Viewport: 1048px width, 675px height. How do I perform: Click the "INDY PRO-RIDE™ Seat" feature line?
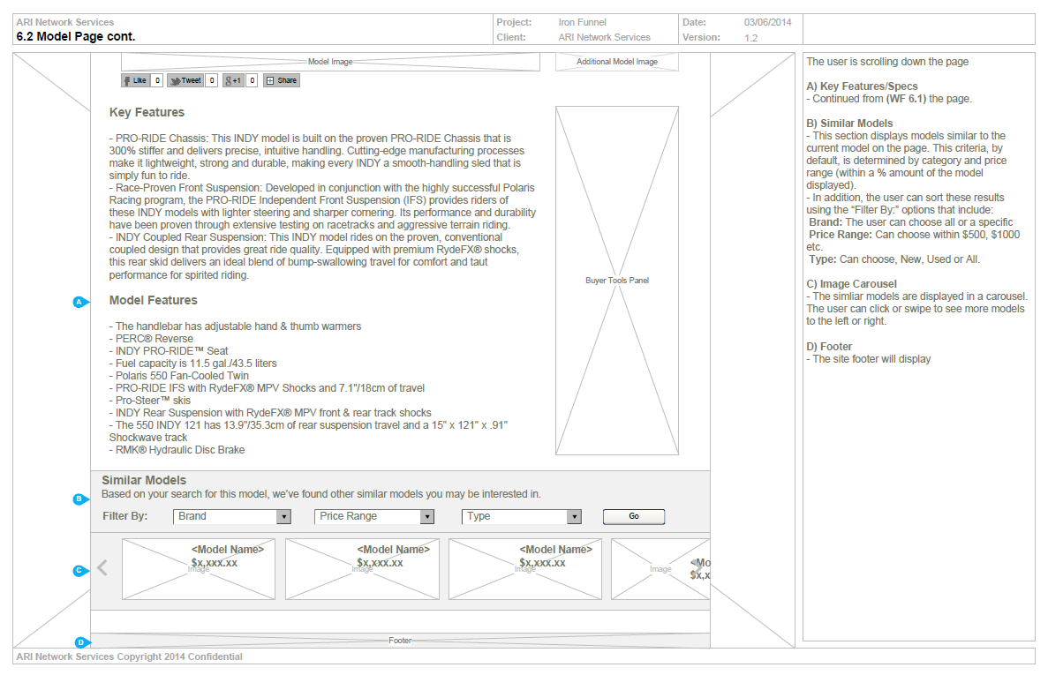coord(169,351)
